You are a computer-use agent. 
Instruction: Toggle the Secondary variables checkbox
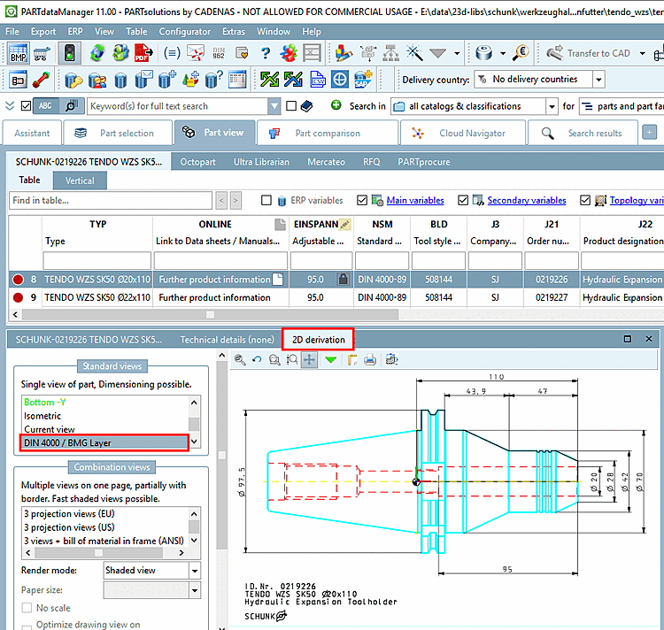[462, 200]
